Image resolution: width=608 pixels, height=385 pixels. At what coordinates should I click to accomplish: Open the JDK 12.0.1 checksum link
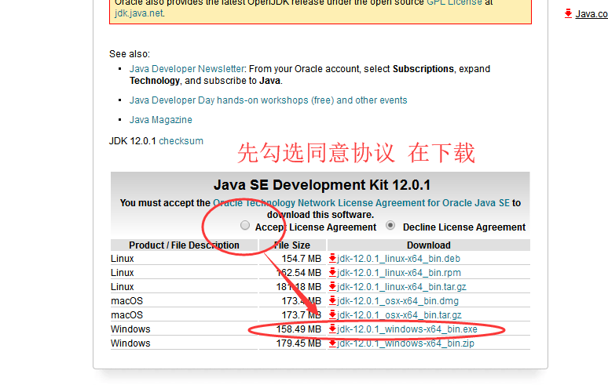pyautogui.click(x=181, y=141)
